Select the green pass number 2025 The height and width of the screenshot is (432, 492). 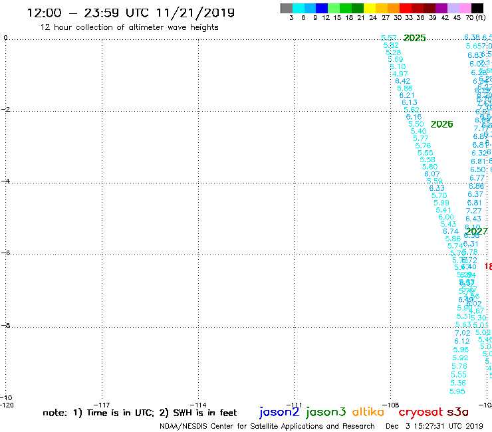(414, 38)
